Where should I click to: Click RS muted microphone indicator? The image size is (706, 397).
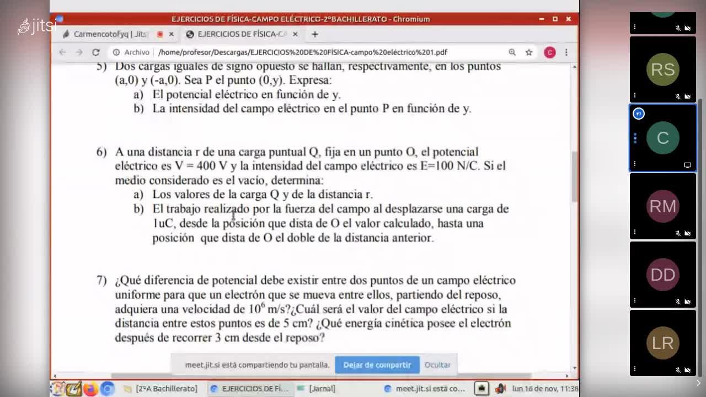coord(678,96)
